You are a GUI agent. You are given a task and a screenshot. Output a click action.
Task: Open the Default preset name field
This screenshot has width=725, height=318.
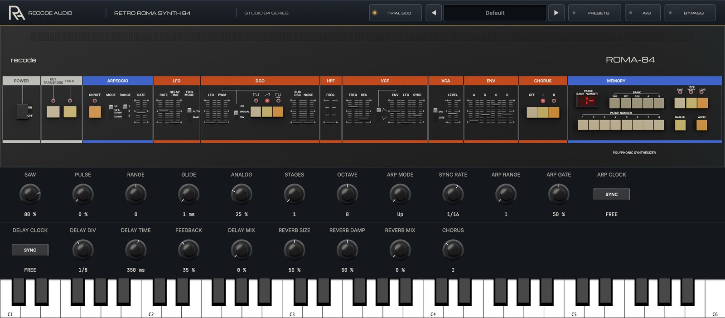click(495, 13)
